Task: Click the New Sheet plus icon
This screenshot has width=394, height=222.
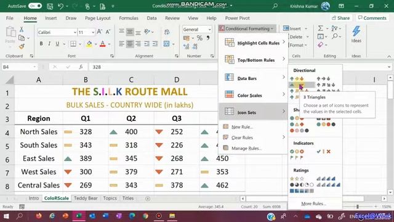Action: 148,199
